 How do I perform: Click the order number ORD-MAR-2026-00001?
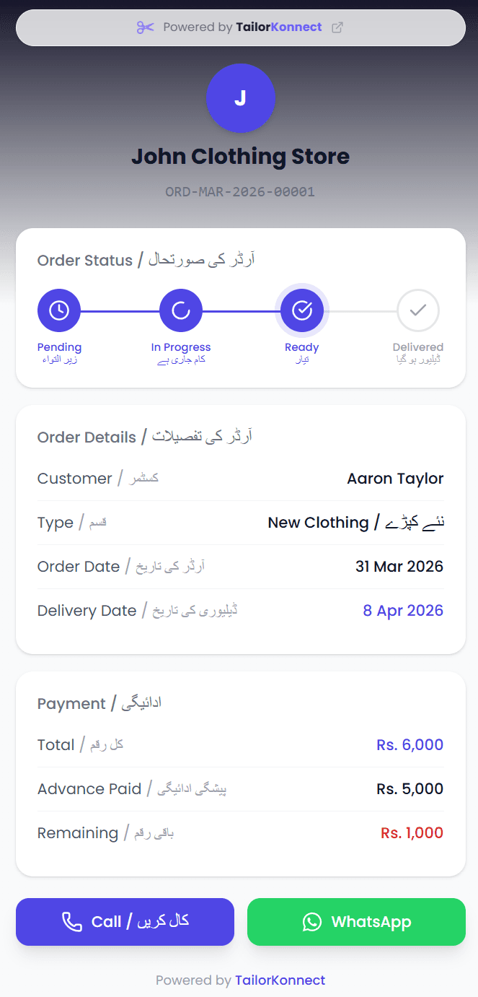tap(240, 191)
